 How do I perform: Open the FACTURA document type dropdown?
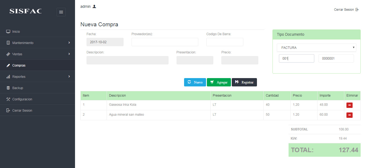316,48
